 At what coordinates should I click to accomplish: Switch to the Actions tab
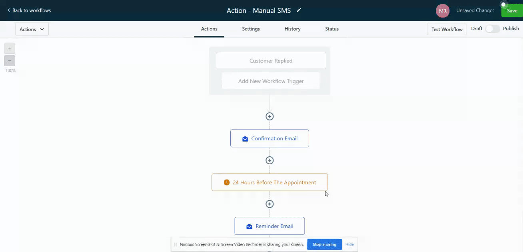209,29
